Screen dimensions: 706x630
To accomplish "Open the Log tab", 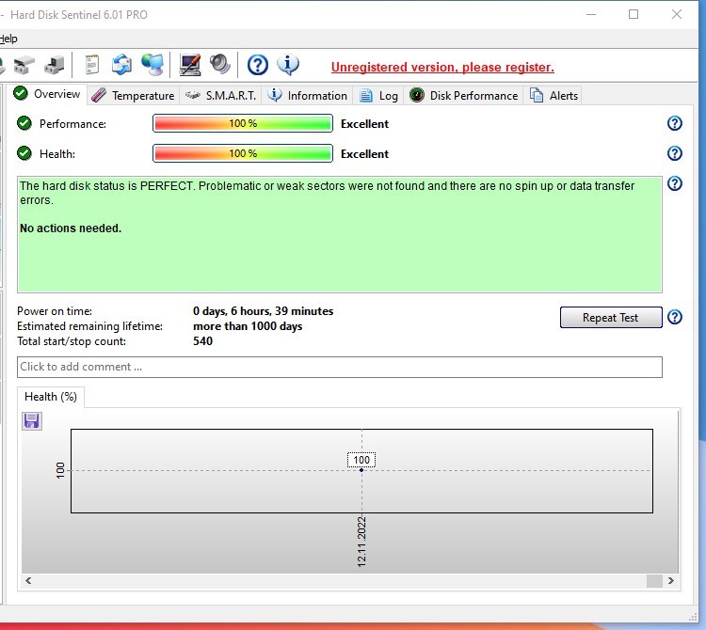I will tap(378, 95).
